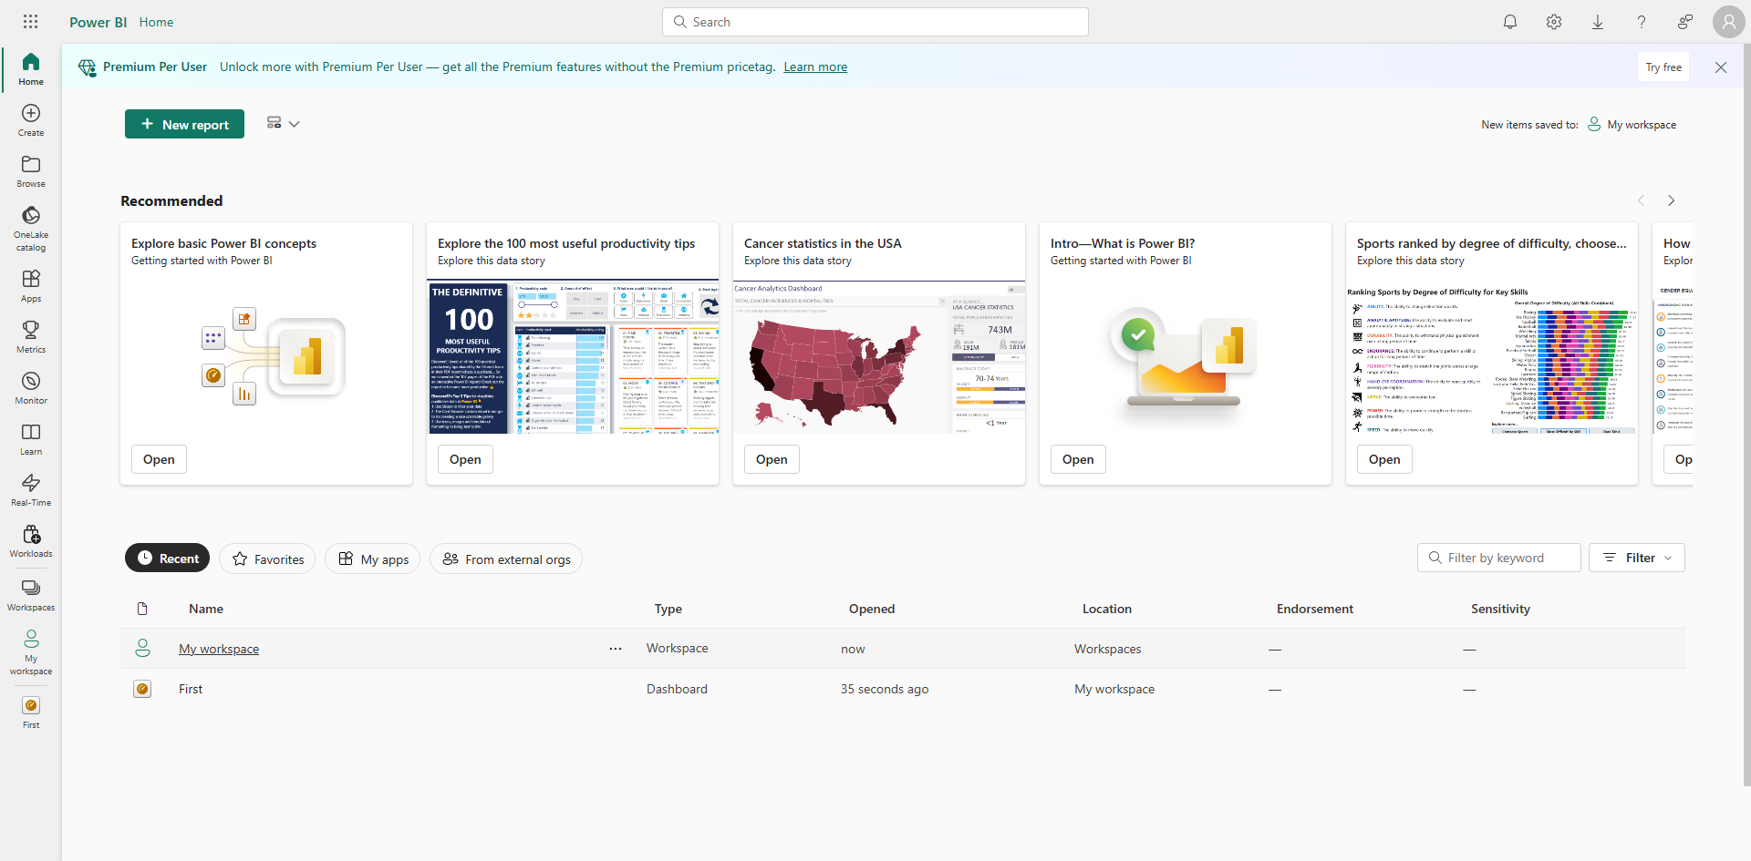Click the Location column header

pyautogui.click(x=1107, y=609)
